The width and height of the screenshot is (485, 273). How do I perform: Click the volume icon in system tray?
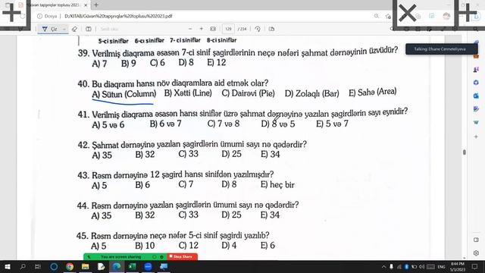tap(421, 267)
